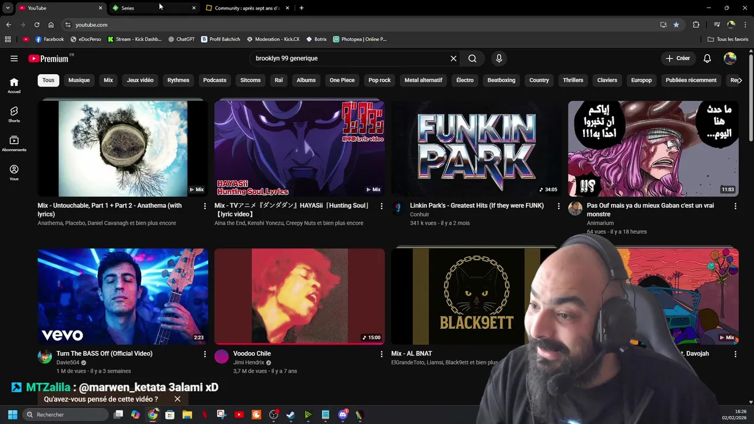Toggle the bookmark star for this page
754x424 pixels.
click(676, 25)
